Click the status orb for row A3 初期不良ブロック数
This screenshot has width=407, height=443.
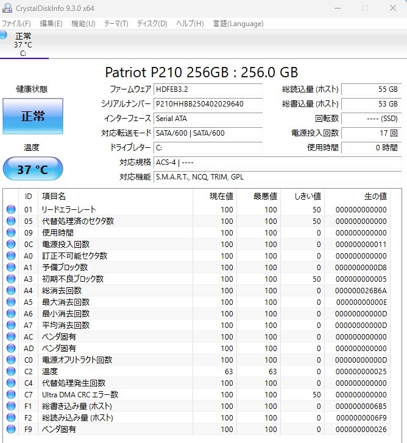[11, 279]
